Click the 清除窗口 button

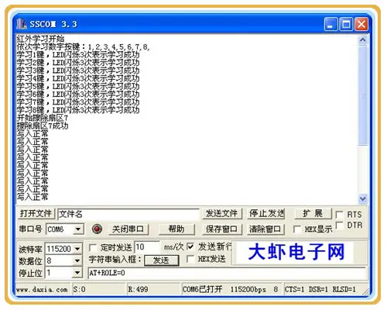[x=266, y=229]
